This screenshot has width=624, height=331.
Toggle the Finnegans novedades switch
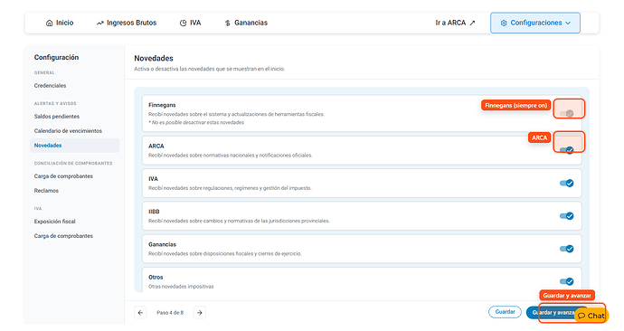pos(567,114)
